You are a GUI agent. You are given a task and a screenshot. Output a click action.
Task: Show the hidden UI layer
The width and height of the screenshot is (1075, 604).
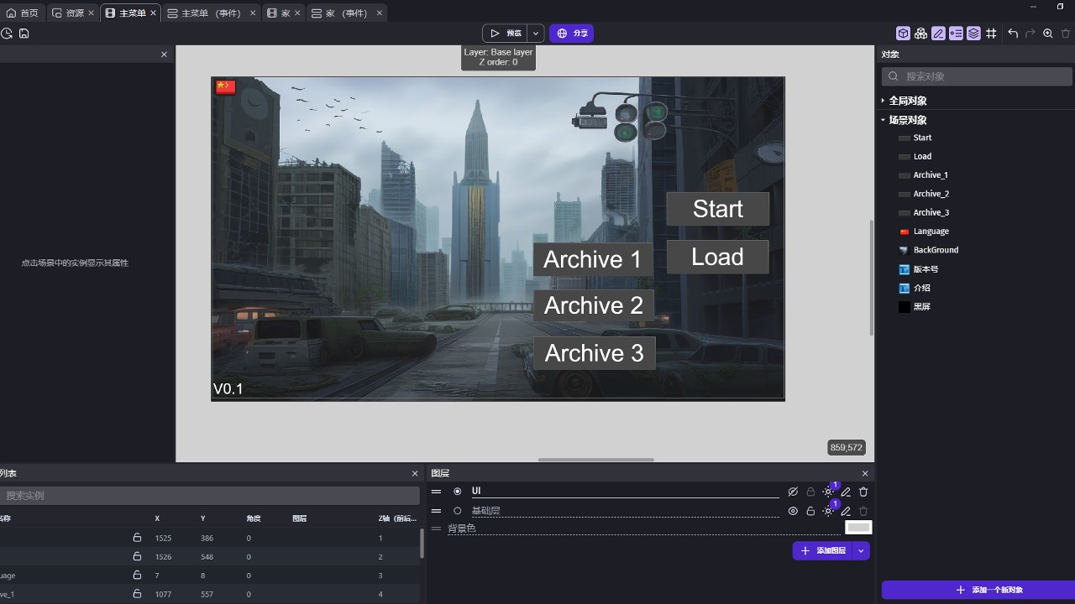pyautogui.click(x=792, y=492)
